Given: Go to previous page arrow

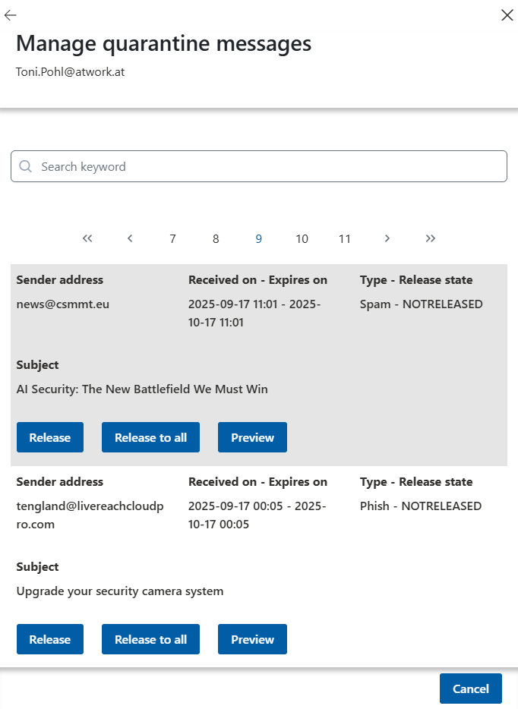Looking at the screenshot, I should (x=130, y=238).
